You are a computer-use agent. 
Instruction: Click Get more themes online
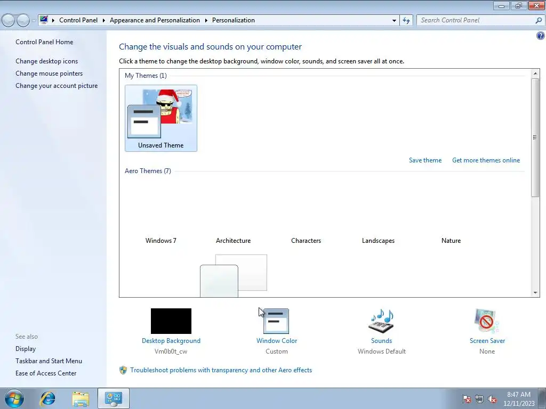pos(486,160)
